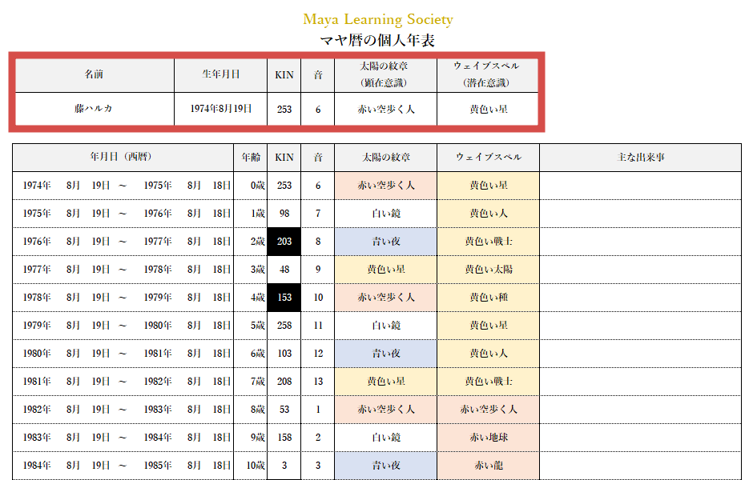Click the 10歳 age cell
Viewport: 753px width, 480px height.
251,465
